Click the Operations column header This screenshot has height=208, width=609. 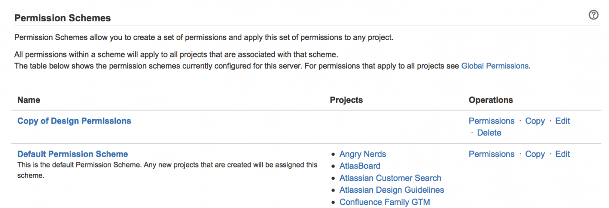pyautogui.click(x=491, y=100)
